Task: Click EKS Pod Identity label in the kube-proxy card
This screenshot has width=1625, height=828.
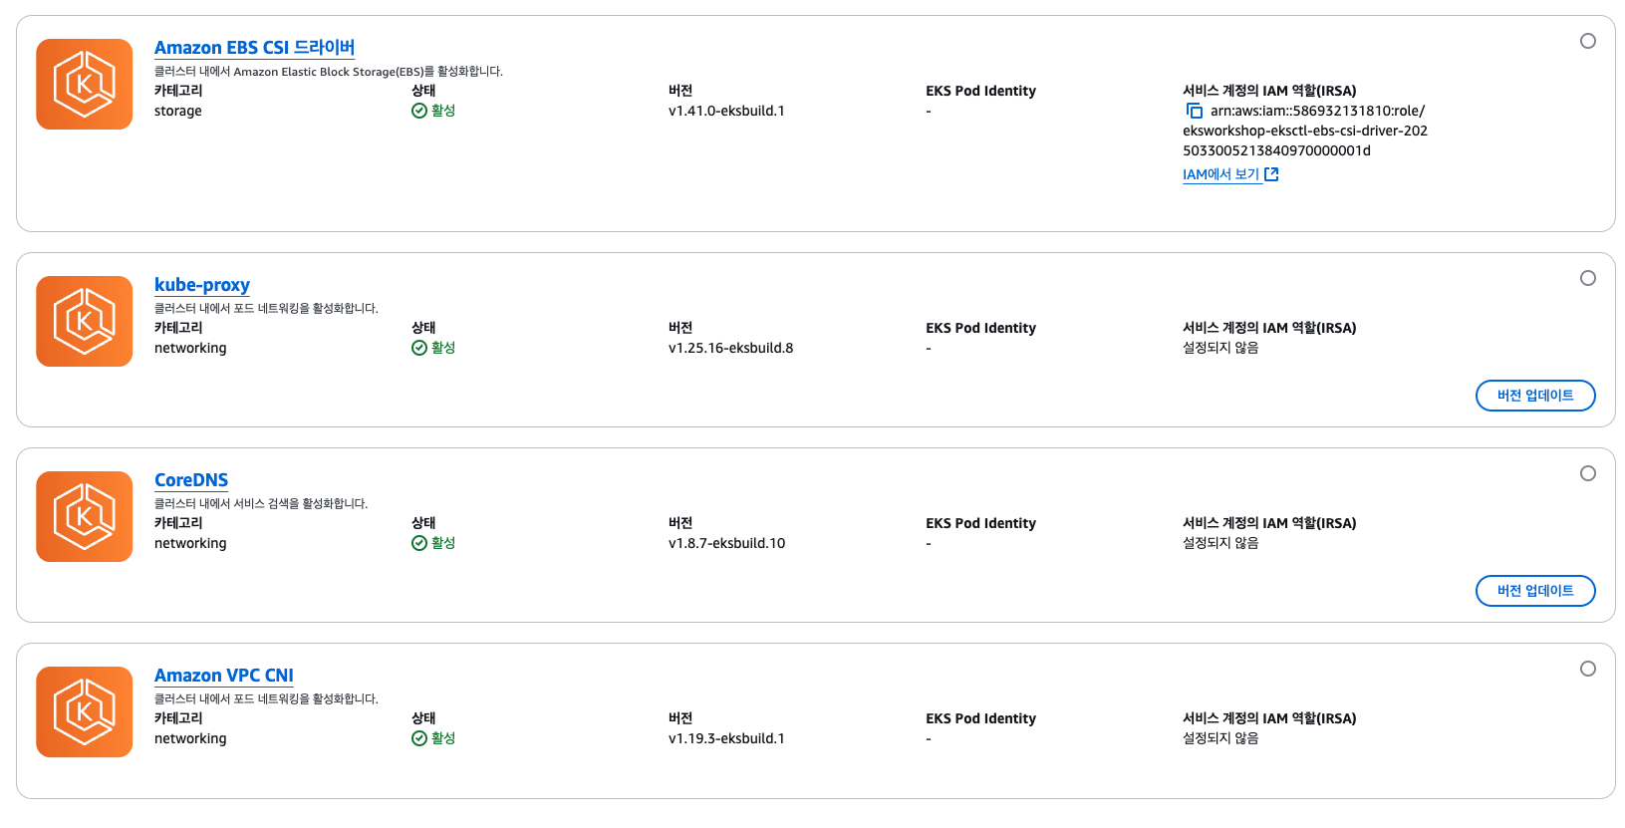Action: (980, 328)
